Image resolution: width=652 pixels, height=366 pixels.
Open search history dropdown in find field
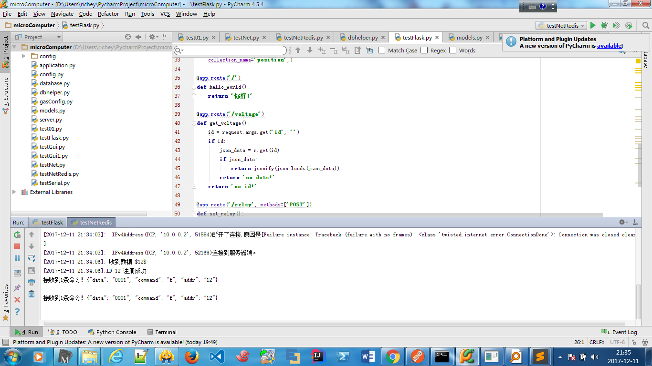click(x=179, y=51)
